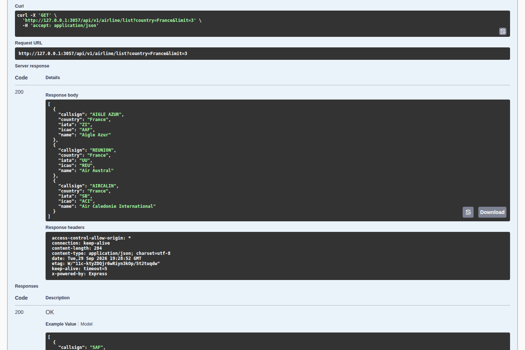Click the content-type header line
Screen dimensions: 525x350
click(111, 253)
